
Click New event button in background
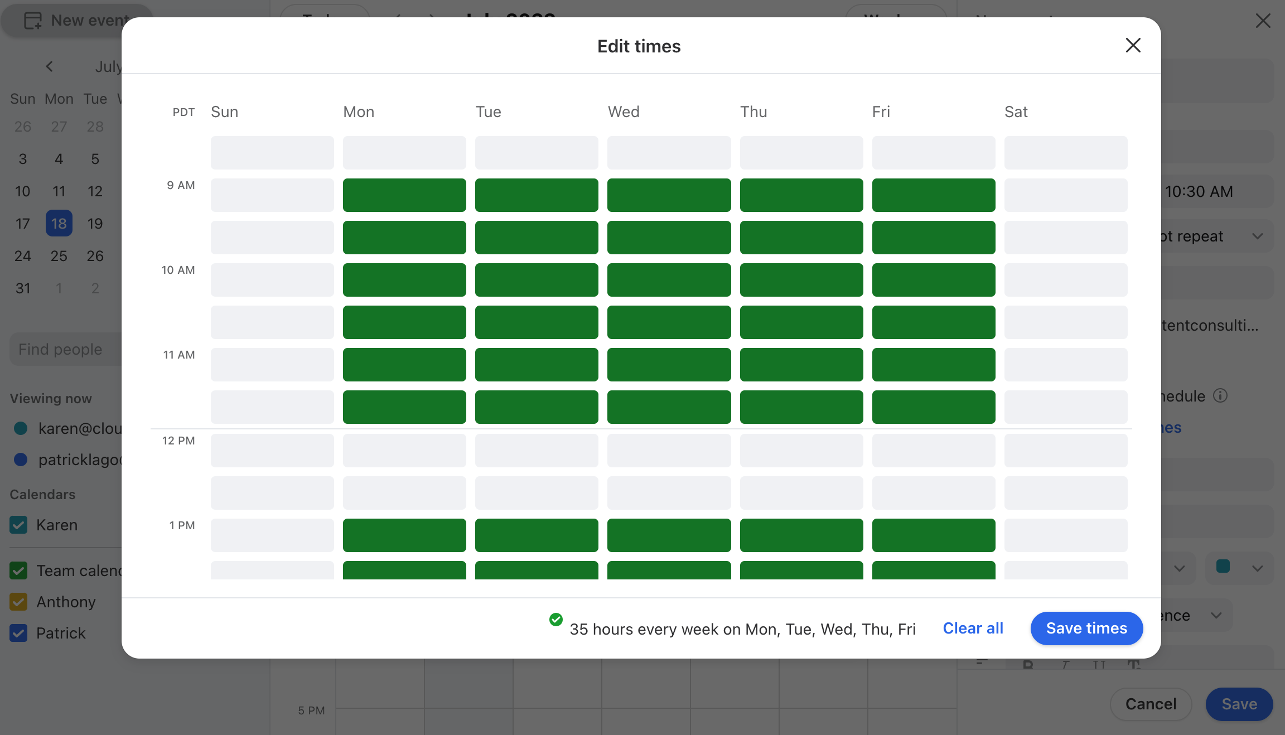click(x=76, y=21)
